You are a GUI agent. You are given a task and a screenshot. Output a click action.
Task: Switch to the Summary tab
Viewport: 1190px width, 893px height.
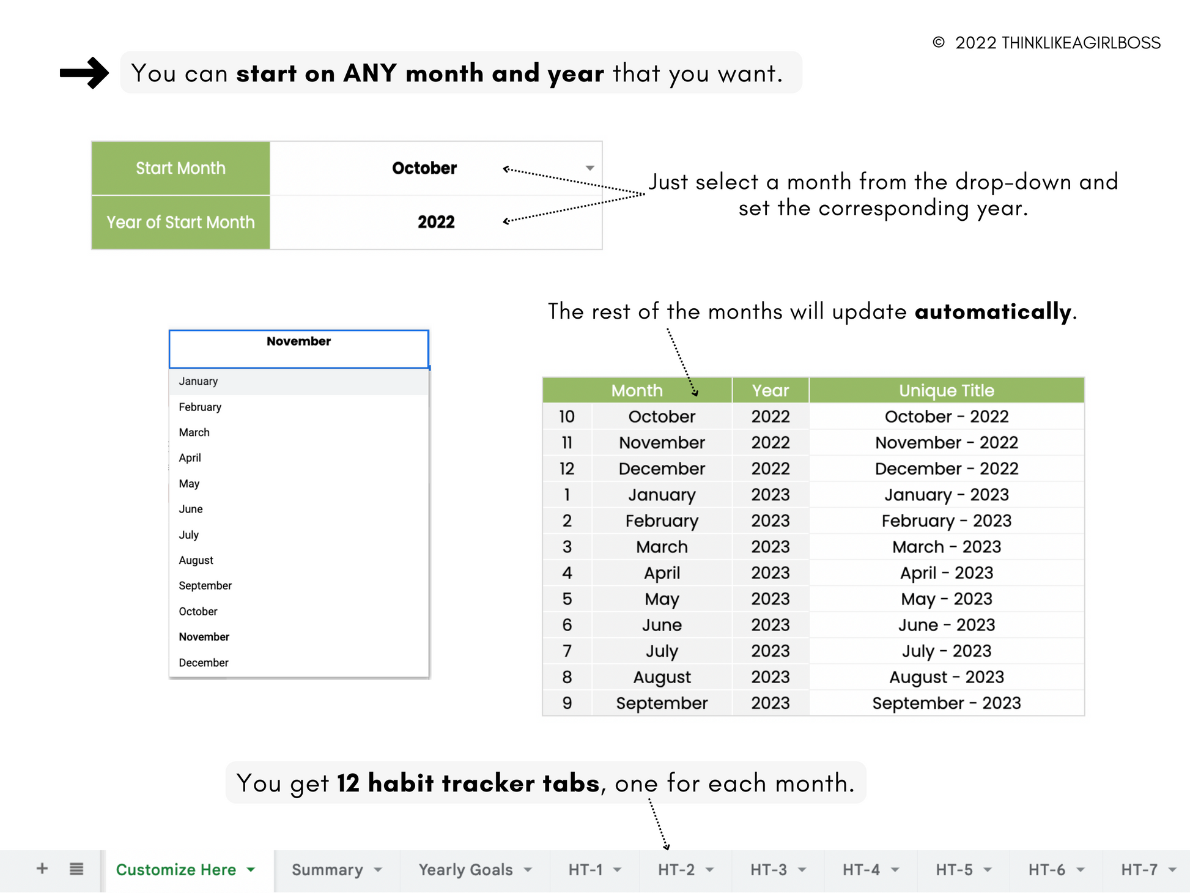coord(327,870)
